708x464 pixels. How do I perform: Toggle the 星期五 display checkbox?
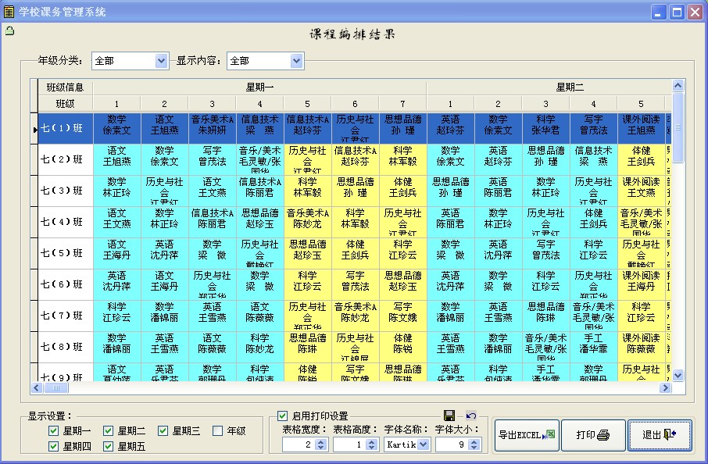(108, 446)
